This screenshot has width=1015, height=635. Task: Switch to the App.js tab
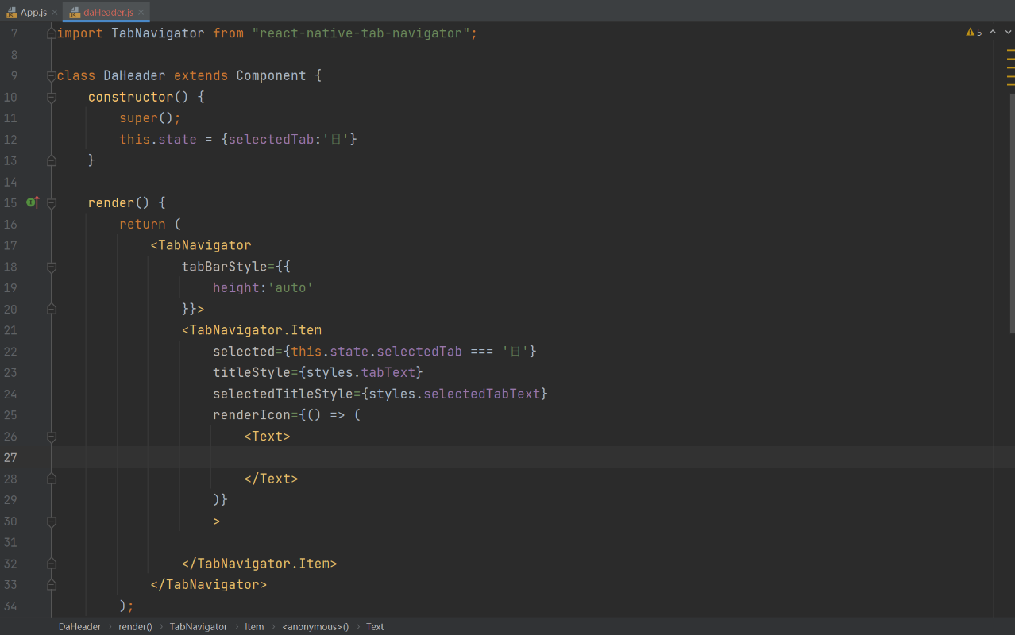click(x=33, y=13)
